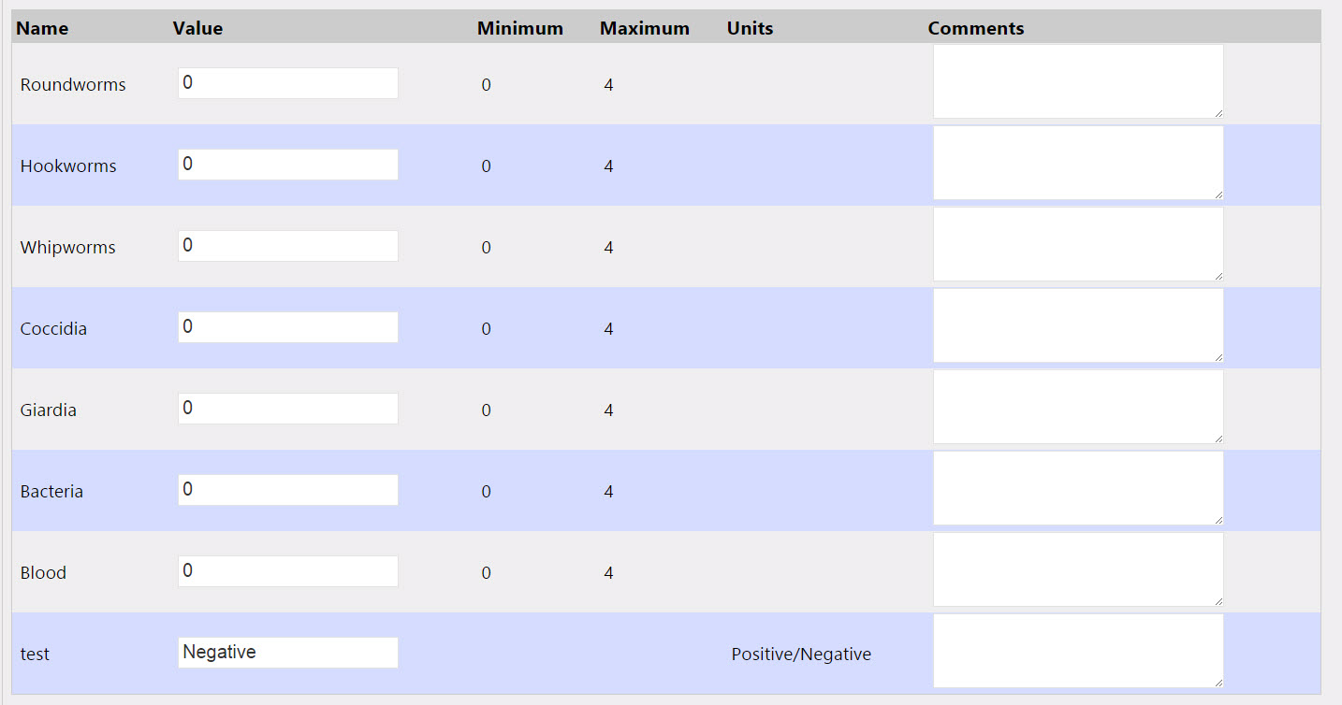Image resolution: width=1342 pixels, height=705 pixels.
Task: Click the Units column header
Action: (x=750, y=28)
